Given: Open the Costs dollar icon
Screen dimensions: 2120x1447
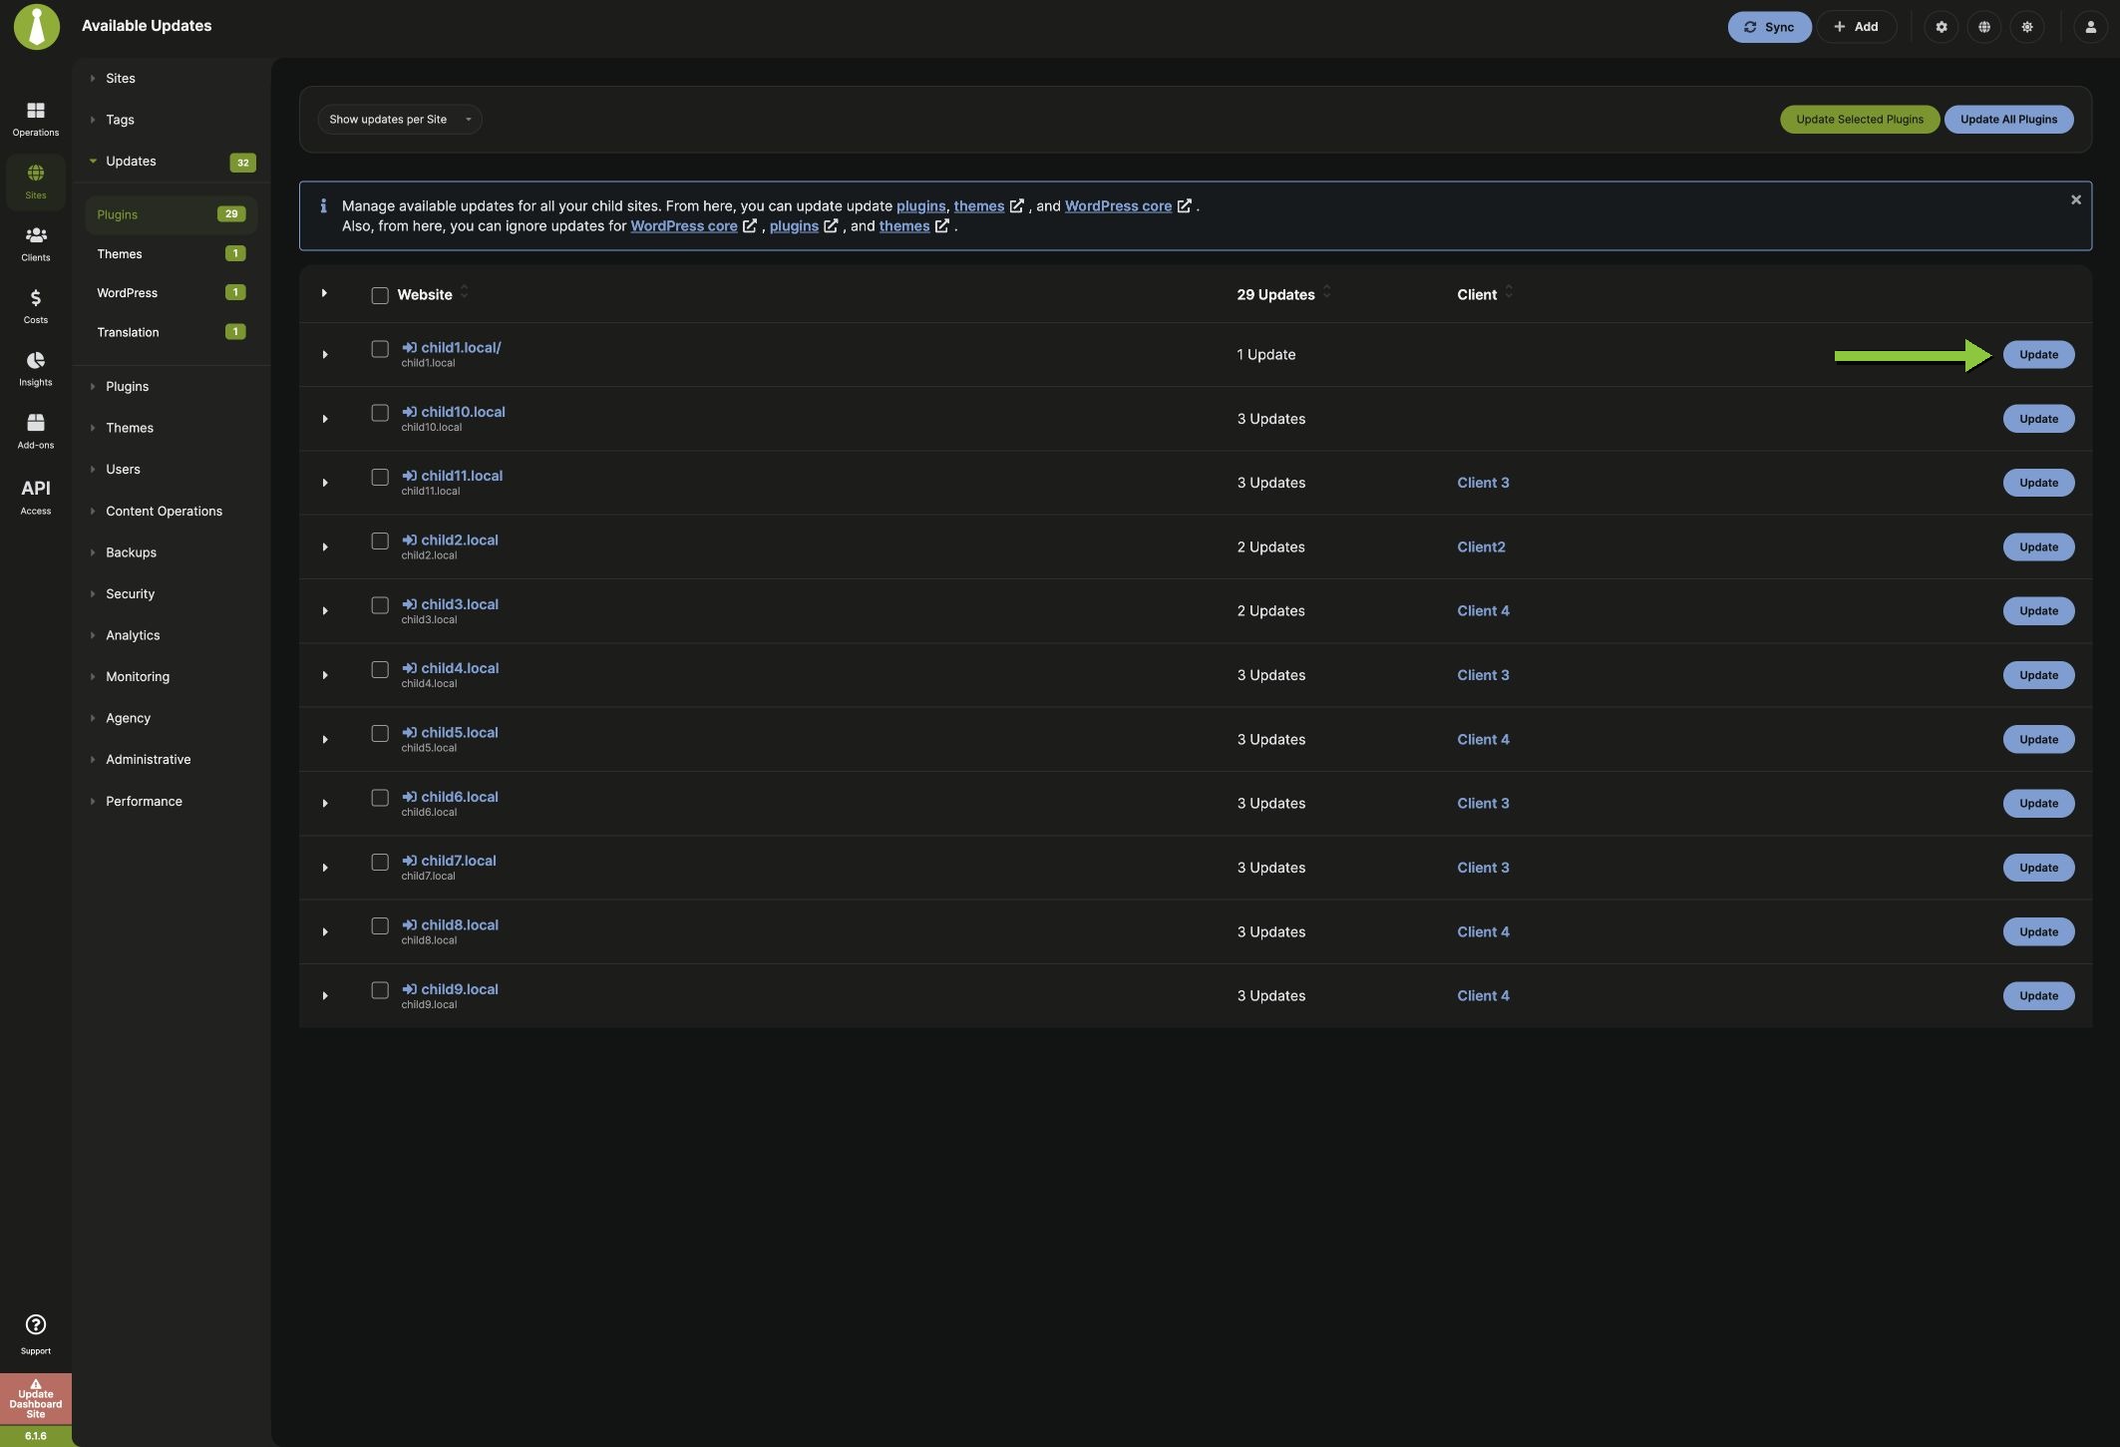Looking at the screenshot, I should tap(36, 306).
